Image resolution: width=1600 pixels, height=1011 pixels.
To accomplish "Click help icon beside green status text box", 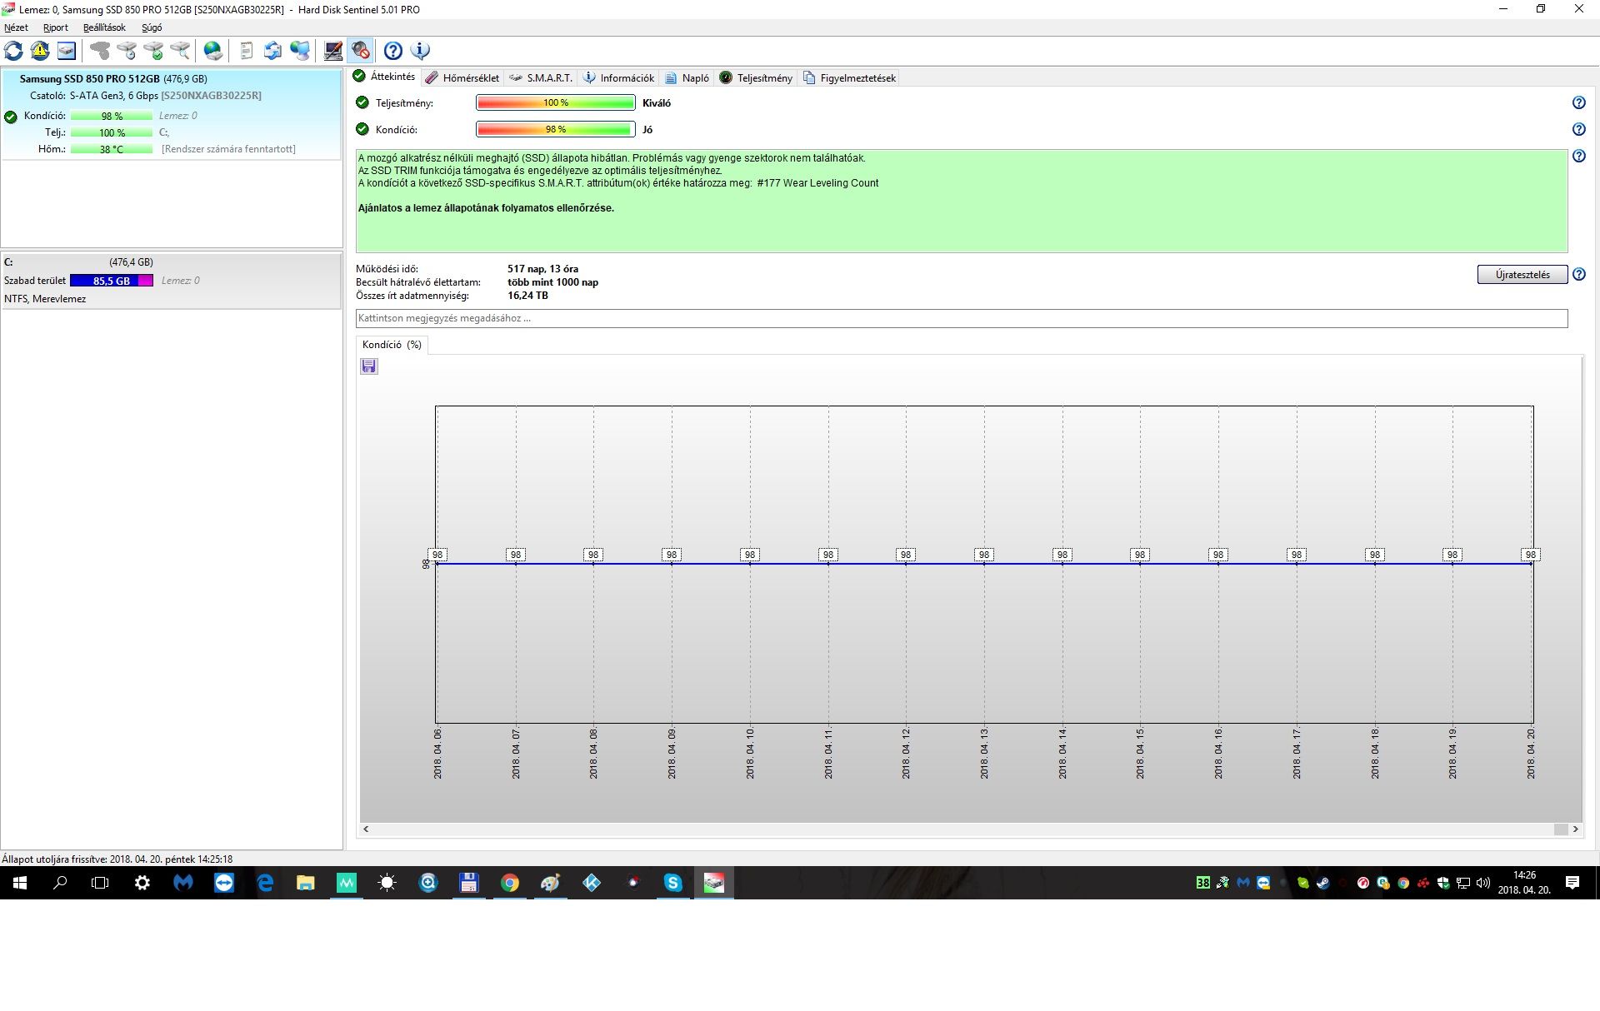I will pyautogui.click(x=1578, y=156).
